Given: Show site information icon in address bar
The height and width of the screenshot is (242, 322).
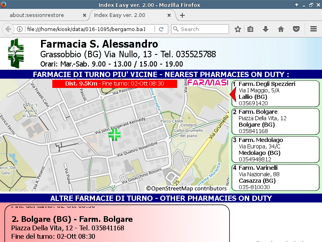Looking at the screenshot, I should point(19,29).
